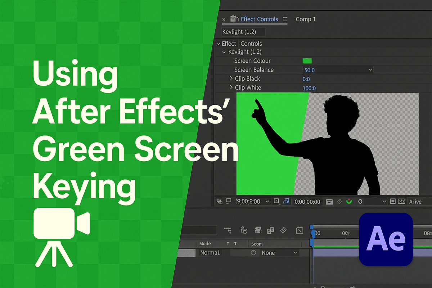Expand the Clip White property
Screen dimensions: 432x288
pos(231,87)
